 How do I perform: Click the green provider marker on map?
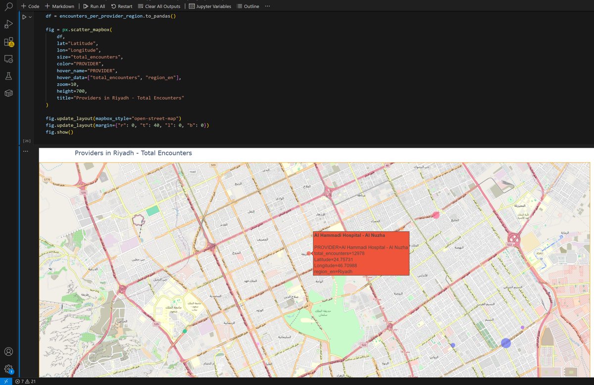tap(185, 331)
